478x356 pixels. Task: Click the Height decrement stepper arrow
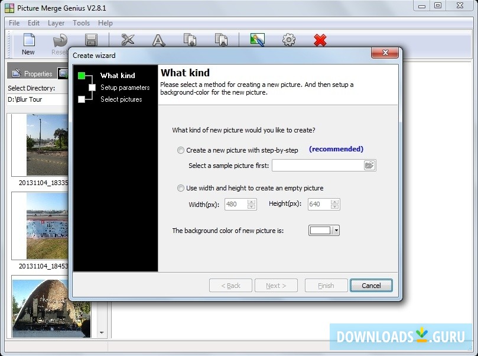(334, 207)
